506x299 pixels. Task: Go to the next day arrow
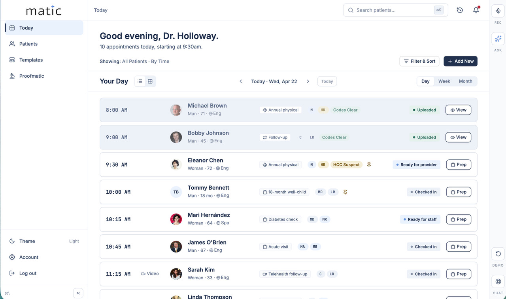(308, 81)
